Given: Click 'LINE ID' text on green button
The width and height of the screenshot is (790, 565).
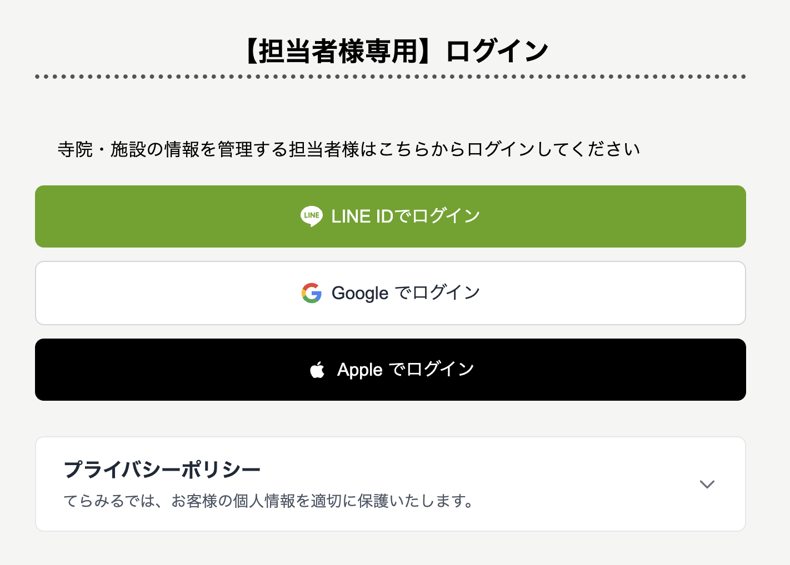Looking at the screenshot, I should click(362, 216).
